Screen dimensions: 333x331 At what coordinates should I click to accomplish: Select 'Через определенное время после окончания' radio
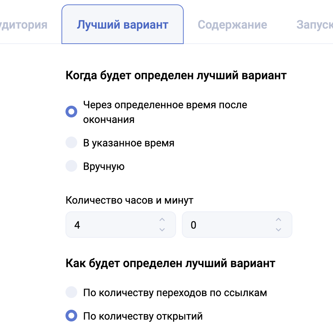71,112
